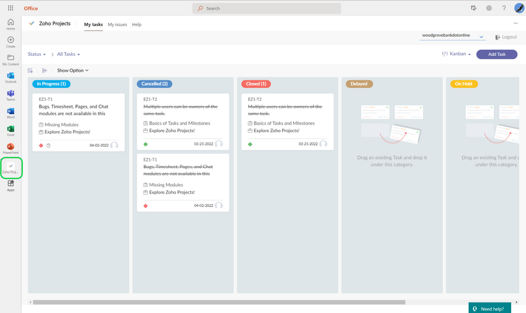Image resolution: width=526 pixels, height=313 pixels.
Task: Launch Excel from the sidebar
Action: point(11,130)
